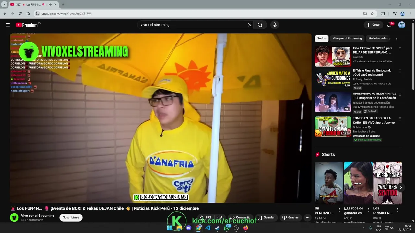Image resolution: width=415 pixels, height=233 pixels.
Task: Open options for Este Tiktoker SE OPERÓ video
Action: coord(400,49)
